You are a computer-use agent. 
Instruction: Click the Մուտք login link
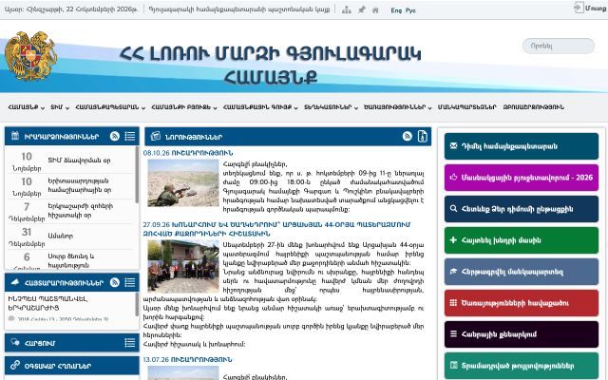596,9
